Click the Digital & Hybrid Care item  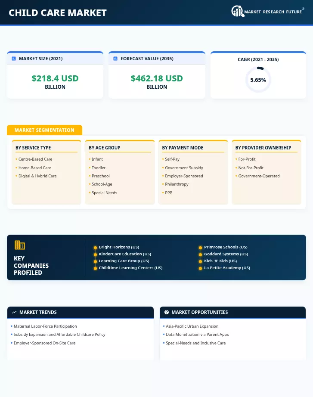[x=37, y=176]
